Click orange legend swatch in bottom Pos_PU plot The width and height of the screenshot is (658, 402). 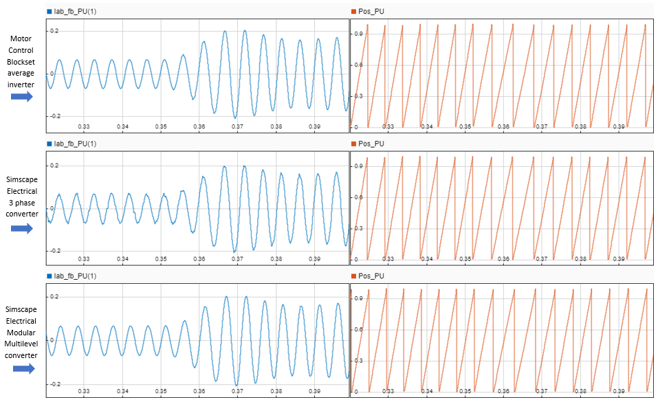[x=354, y=276]
